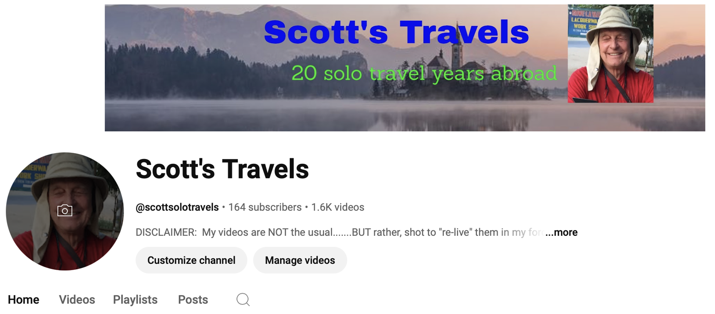Click the 1.6K videos count
The width and height of the screenshot is (715, 314).
tap(337, 207)
